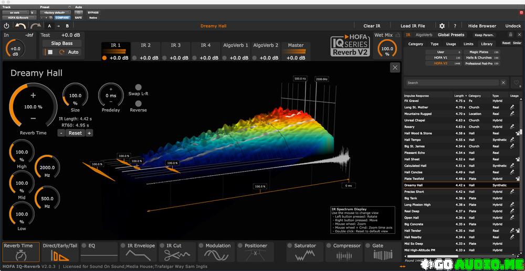Click the test sound loop icon
The width and height of the screenshot is (525, 271).
point(61,52)
